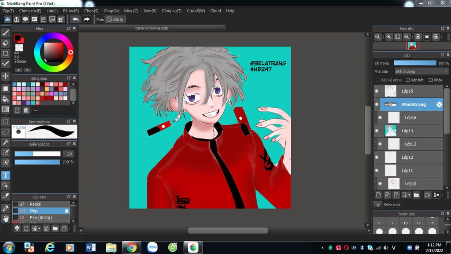Viewport: 451px width, 254px height.
Task: Open Chrome from the taskbar
Action: pyautogui.click(x=131, y=247)
